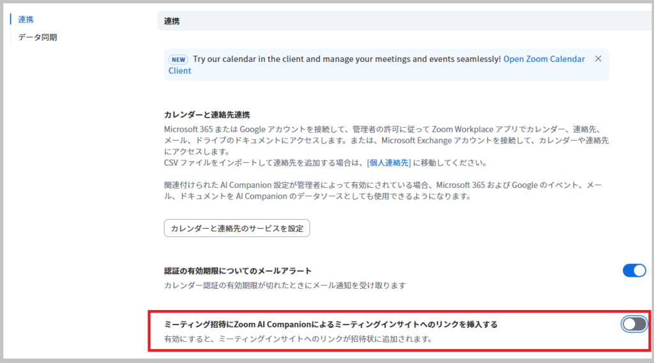Click the 有効にすると description under insights setting
The width and height of the screenshot is (654, 363).
(298, 339)
